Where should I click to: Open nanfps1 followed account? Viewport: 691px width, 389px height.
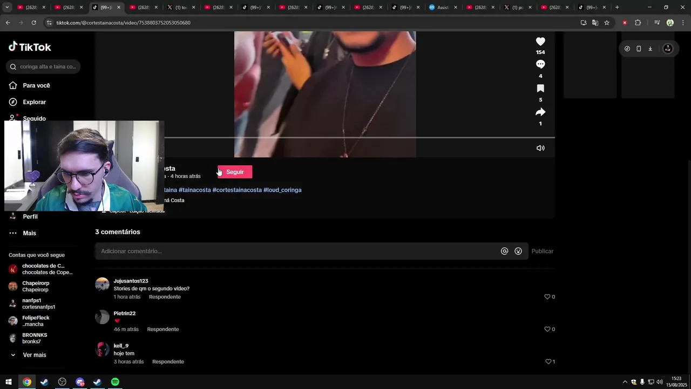(32, 304)
